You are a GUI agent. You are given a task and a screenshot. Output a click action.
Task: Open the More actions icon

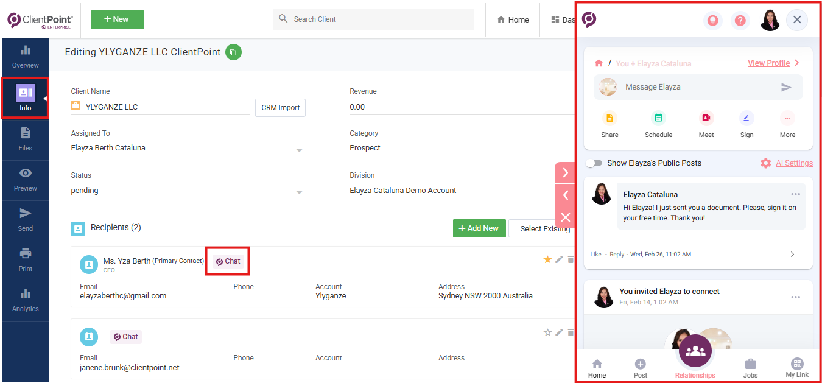[787, 118]
